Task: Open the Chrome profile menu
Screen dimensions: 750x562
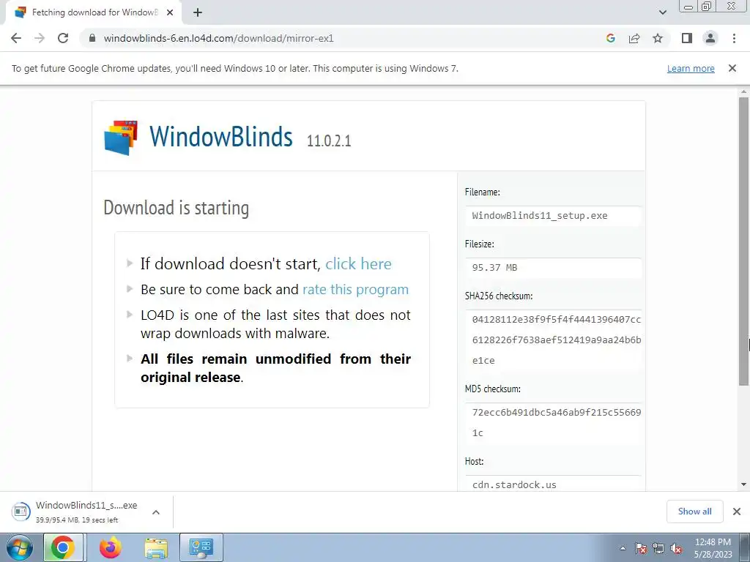Action: 710,38
